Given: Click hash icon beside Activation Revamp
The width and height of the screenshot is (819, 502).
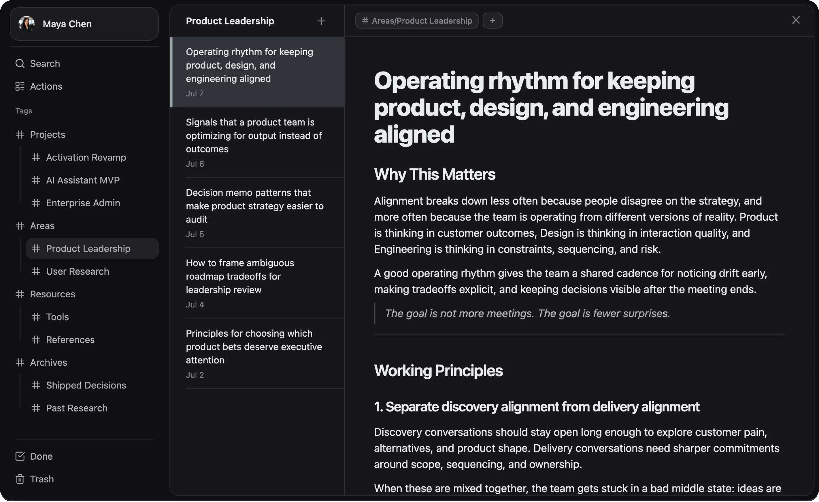Looking at the screenshot, I should [36, 157].
